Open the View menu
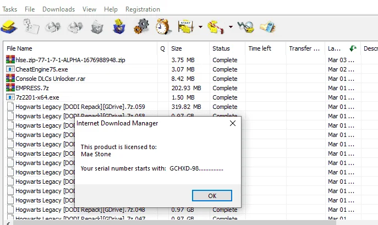Screen dimensions: 378x225 [90, 9]
